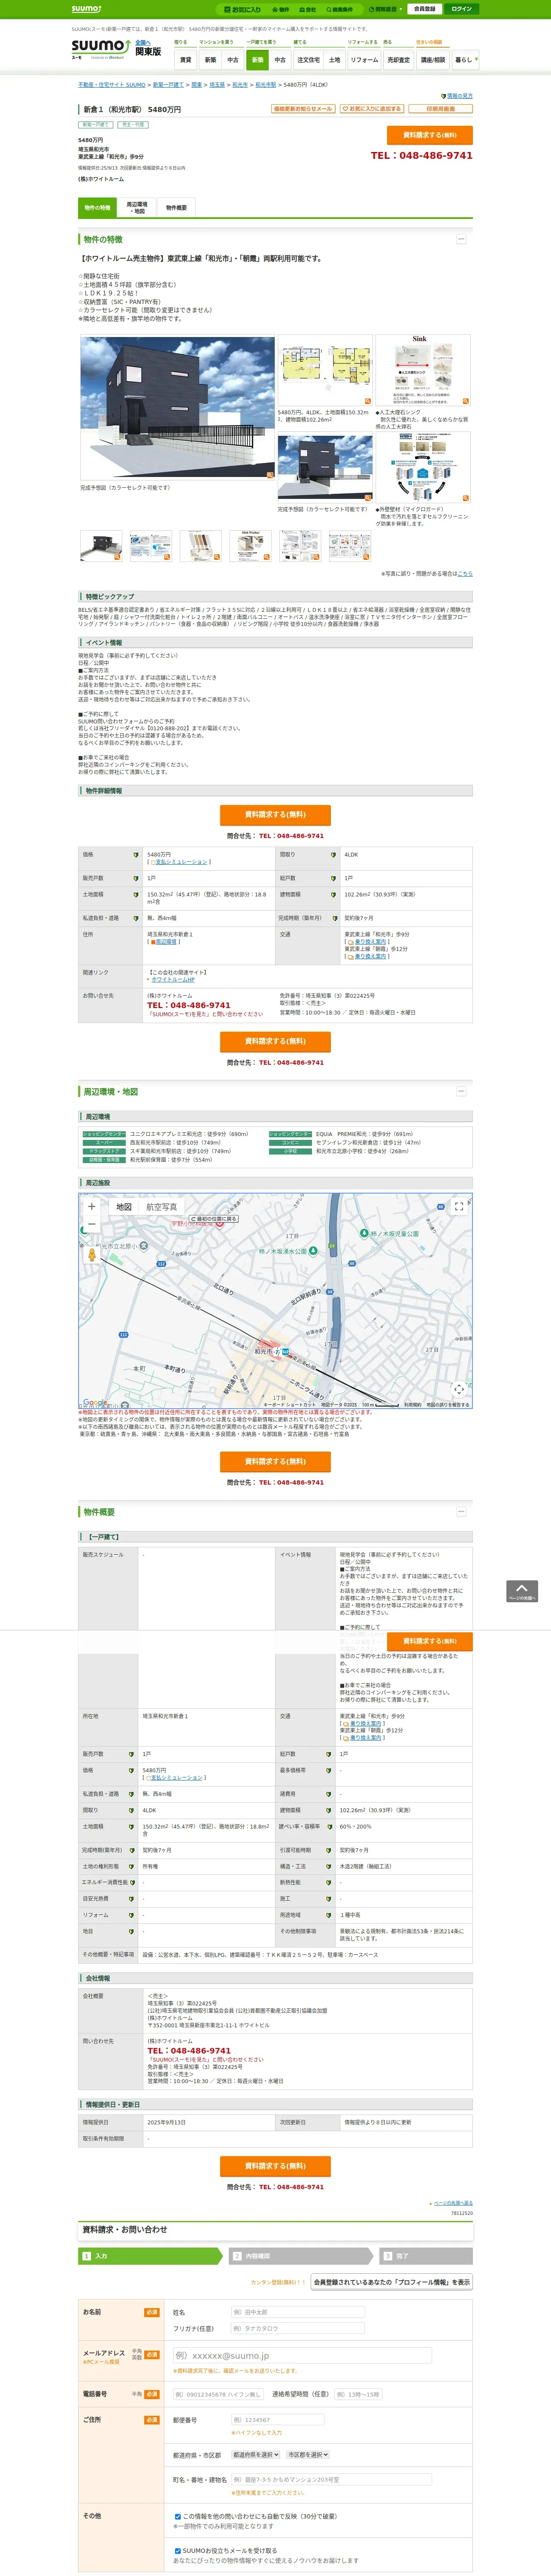The image size is (551, 2576).
Task: Click the 郵便番号 input field
Action: 278,2420
